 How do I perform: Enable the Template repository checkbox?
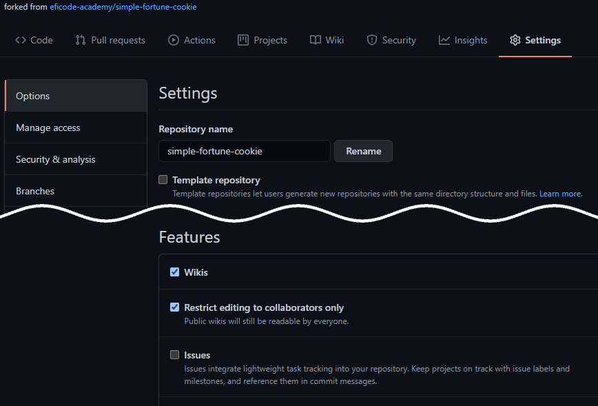(x=163, y=180)
